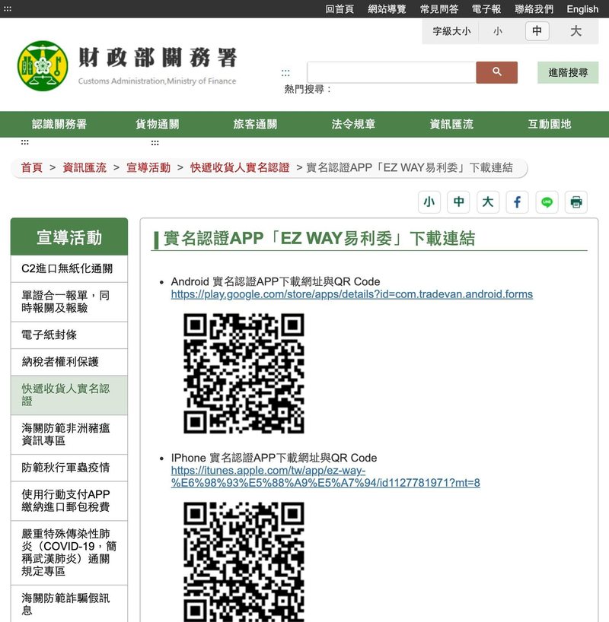
Task: Open the 互動園地 main menu
Action: (550, 124)
